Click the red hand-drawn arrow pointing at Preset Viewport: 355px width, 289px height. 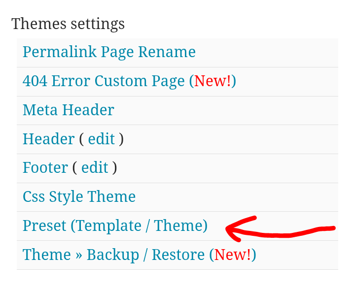point(280,228)
